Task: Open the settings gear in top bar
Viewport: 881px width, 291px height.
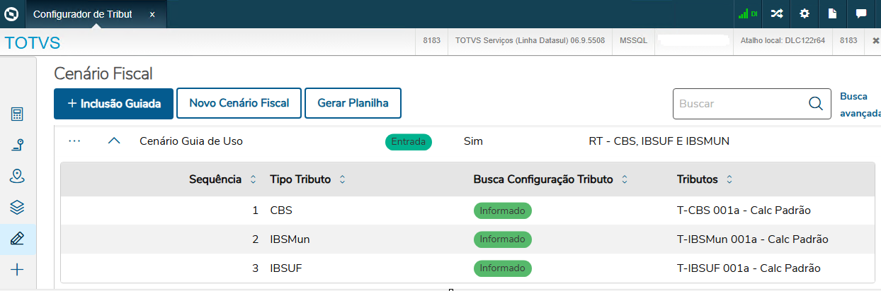Action: 805,13
